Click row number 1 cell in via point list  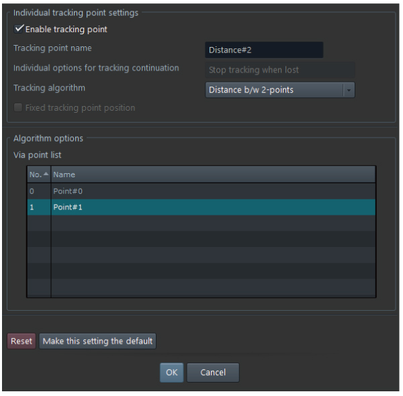[38, 207]
